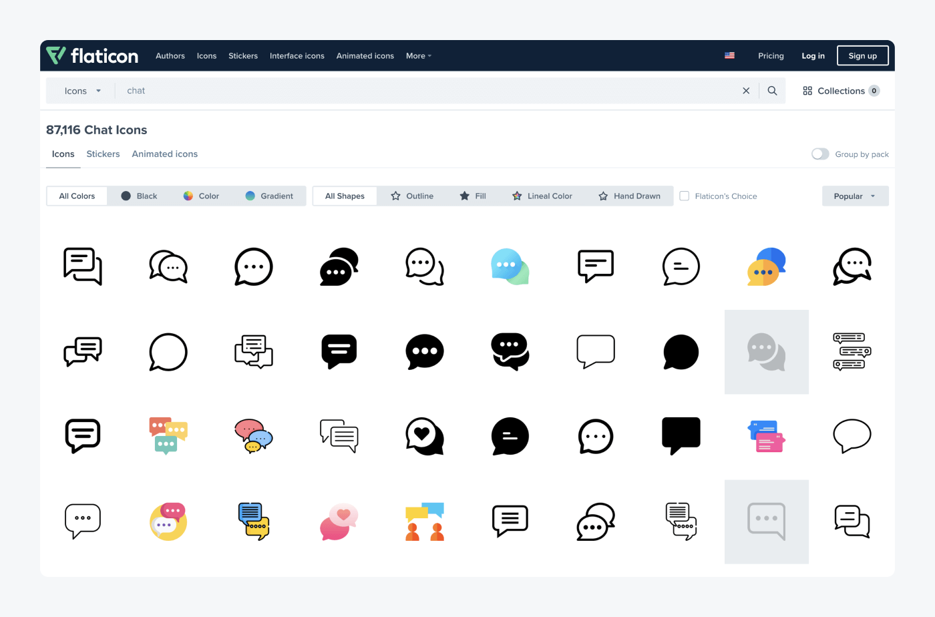Open the Animated icons navigation item
Image resolution: width=935 pixels, height=617 pixels.
pos(365,56)
